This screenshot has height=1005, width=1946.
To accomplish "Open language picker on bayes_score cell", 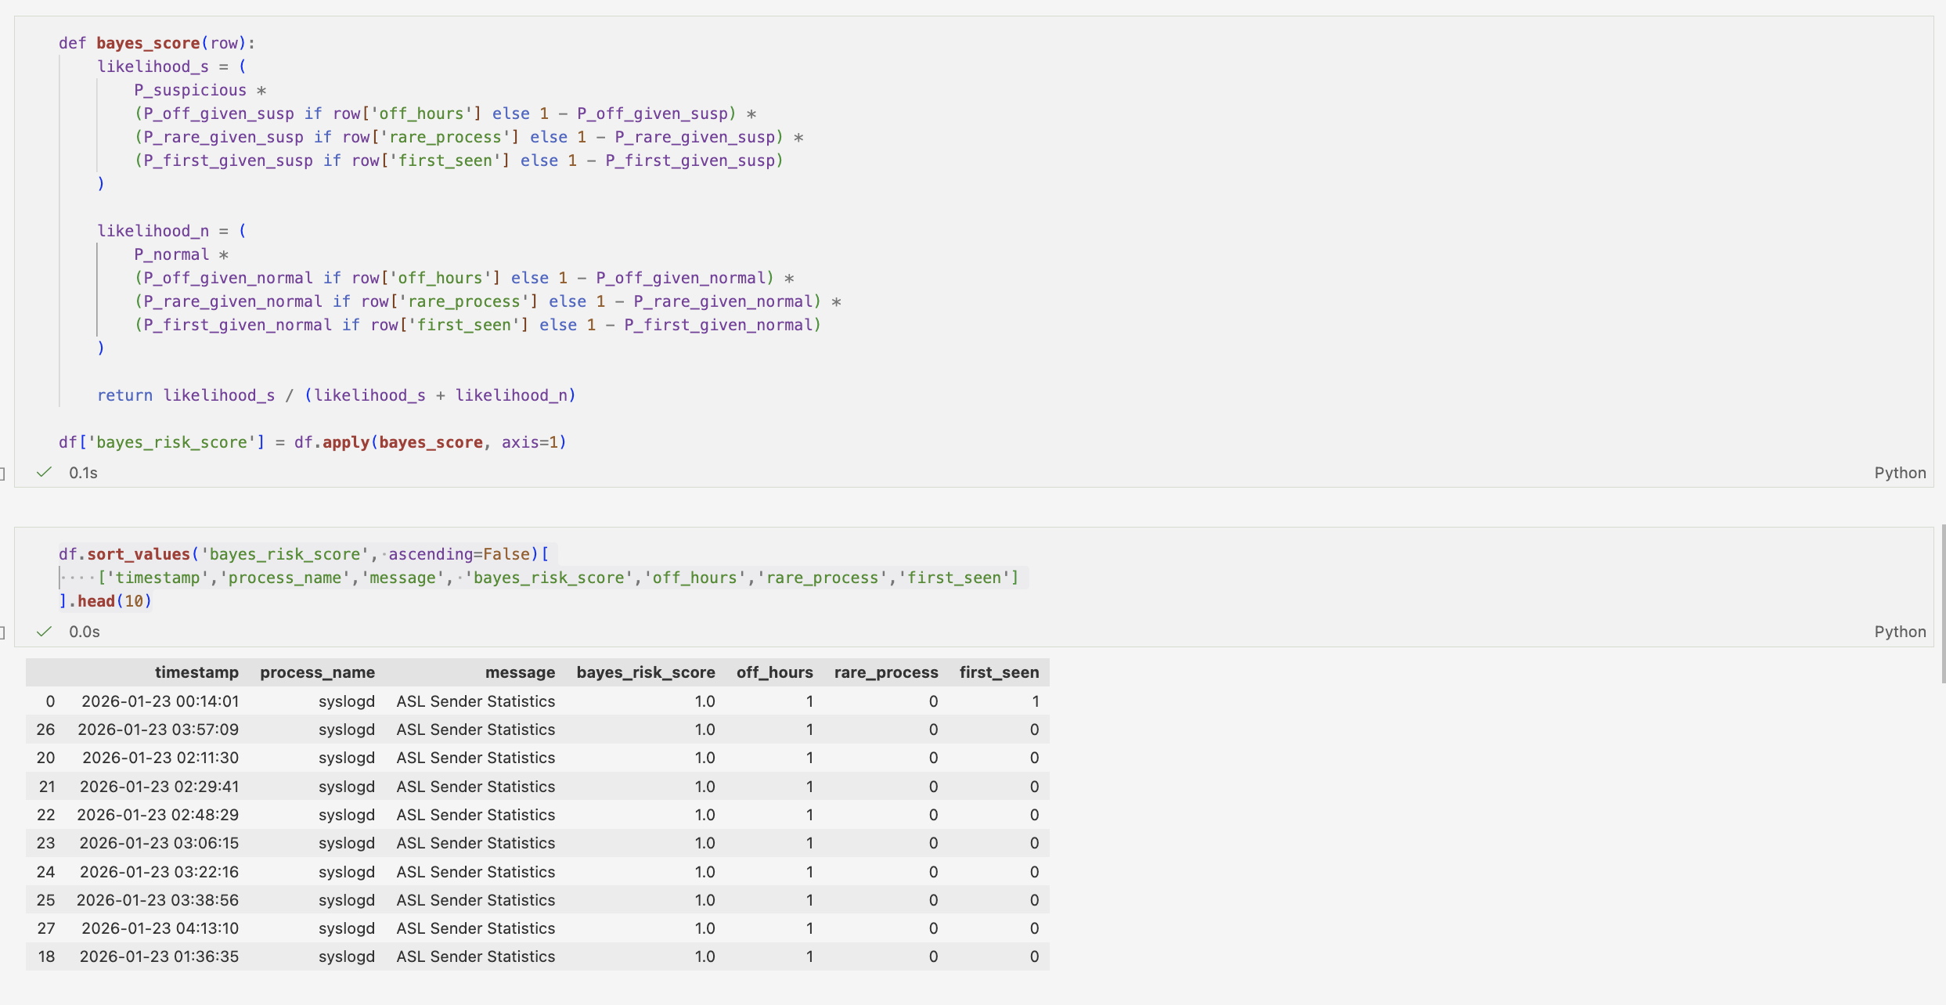I will [x=1899, y=473].
